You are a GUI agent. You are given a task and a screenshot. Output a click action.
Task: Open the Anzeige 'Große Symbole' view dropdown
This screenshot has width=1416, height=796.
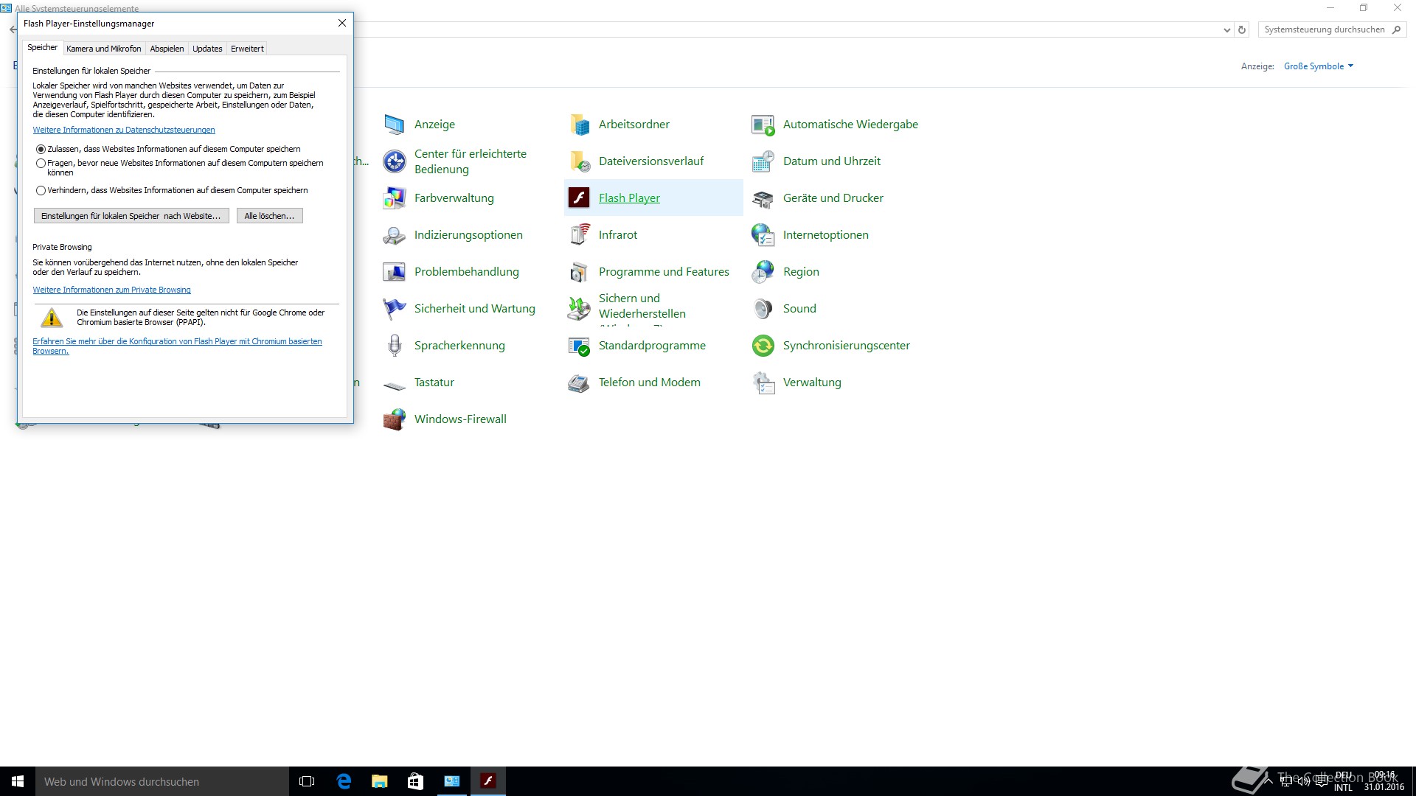coord(1319,66)
